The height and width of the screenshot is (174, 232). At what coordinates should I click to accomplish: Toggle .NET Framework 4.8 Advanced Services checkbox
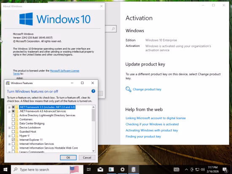click(x=13, y=111)
